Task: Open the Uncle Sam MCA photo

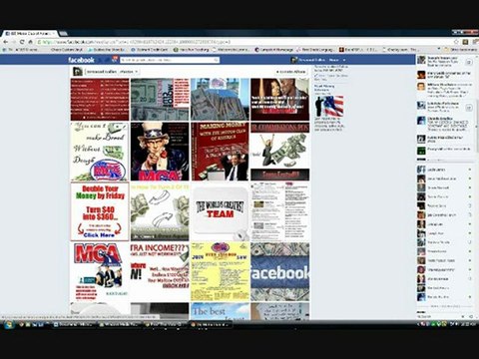Action: point(160,152)
